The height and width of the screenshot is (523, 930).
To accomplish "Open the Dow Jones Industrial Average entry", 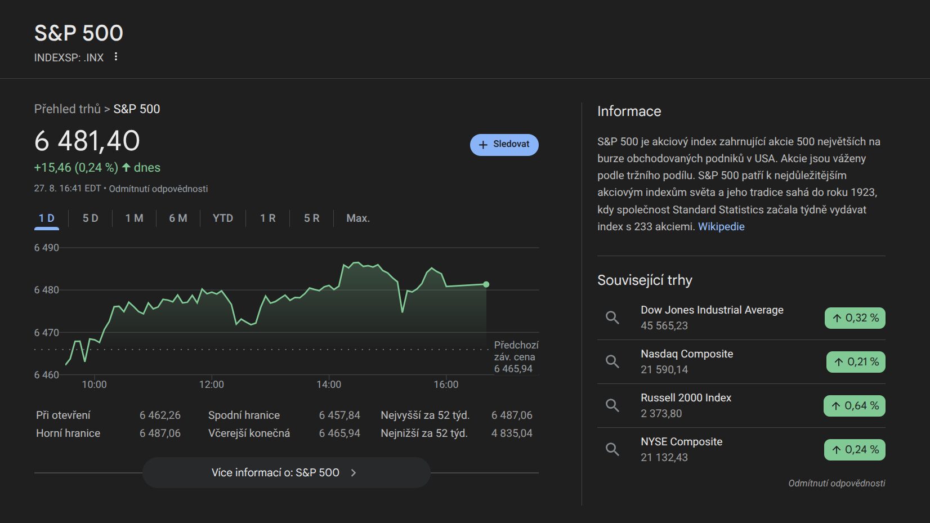I will click(741, 318).
